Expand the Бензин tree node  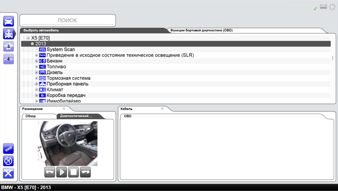coord(36,61)
